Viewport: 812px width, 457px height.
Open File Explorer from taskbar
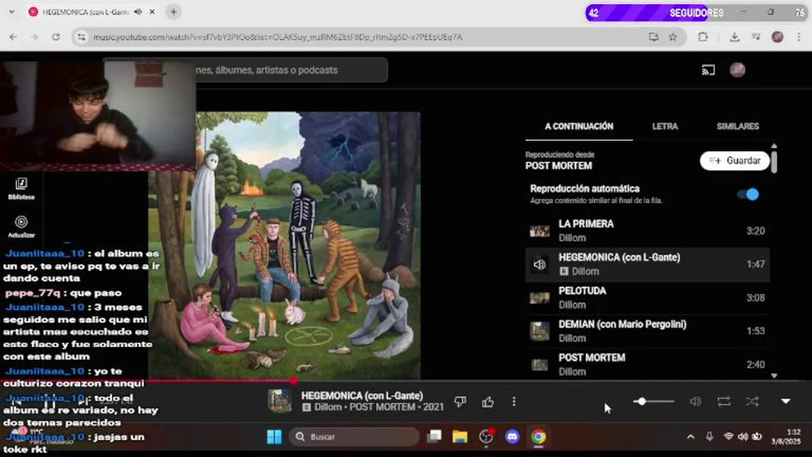[460, 437]
